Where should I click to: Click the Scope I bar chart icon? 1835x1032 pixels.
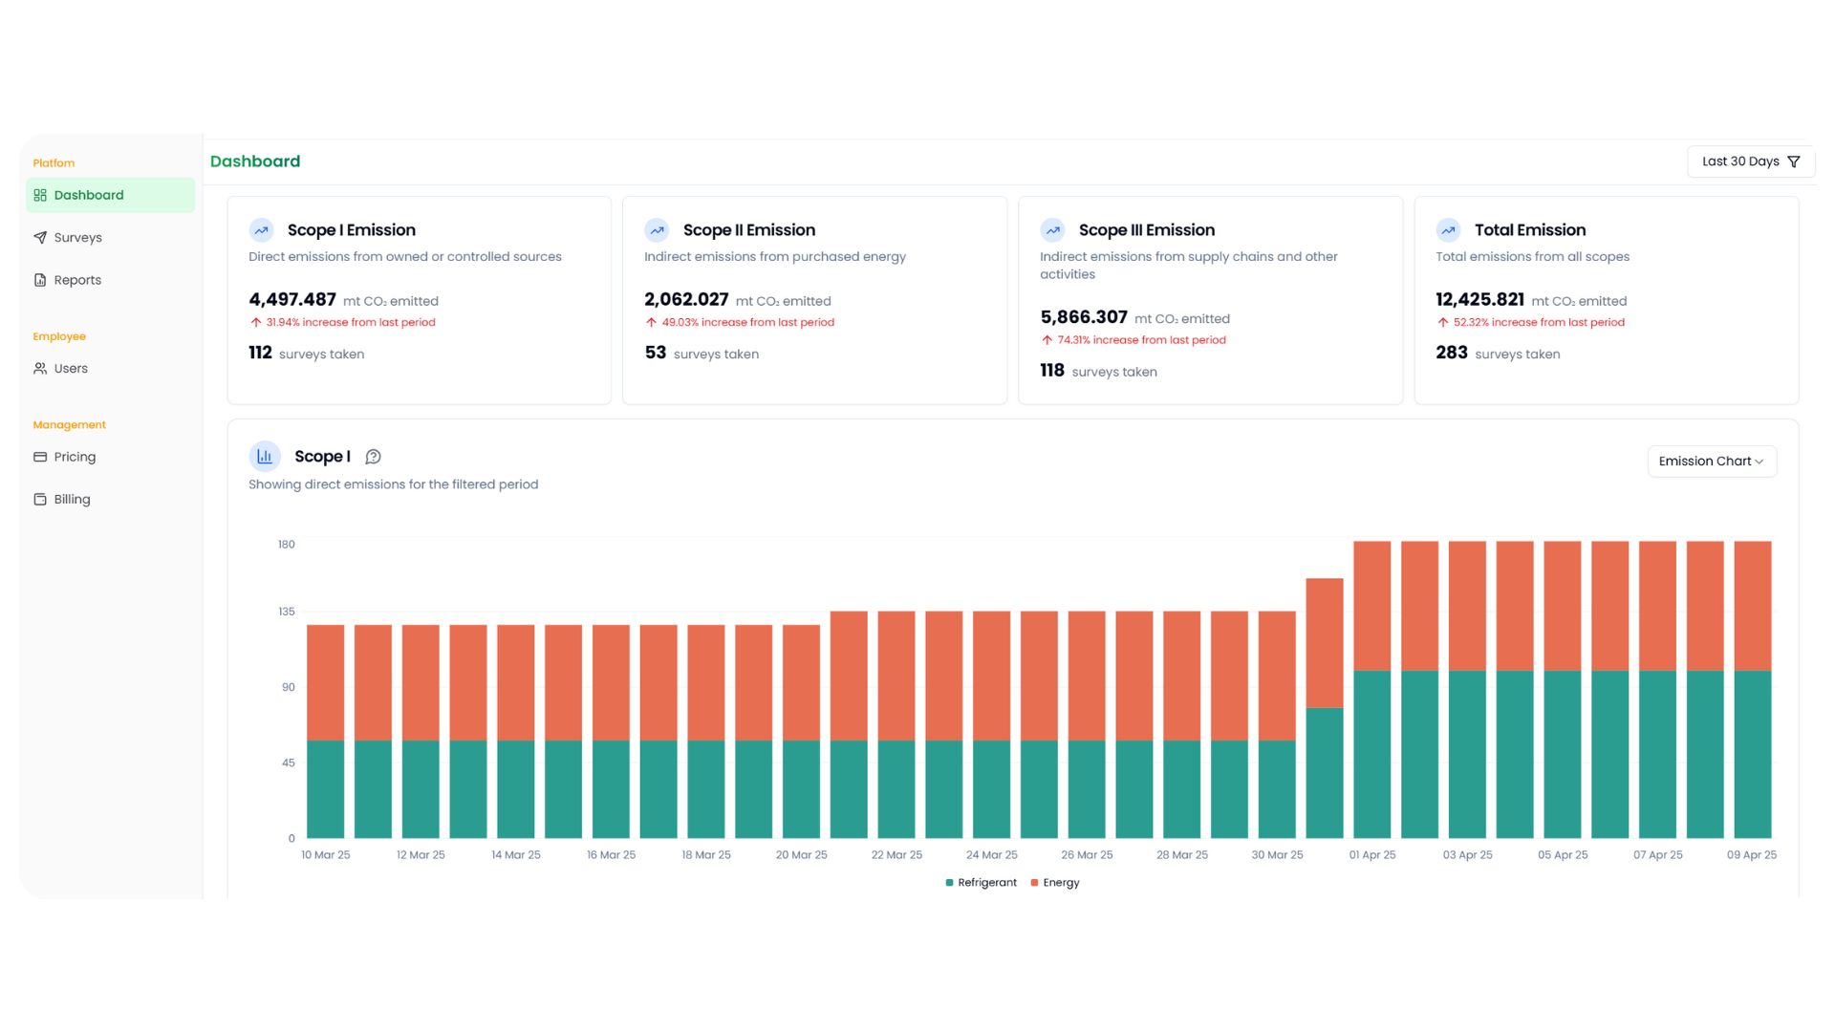(x=265, y=457)
